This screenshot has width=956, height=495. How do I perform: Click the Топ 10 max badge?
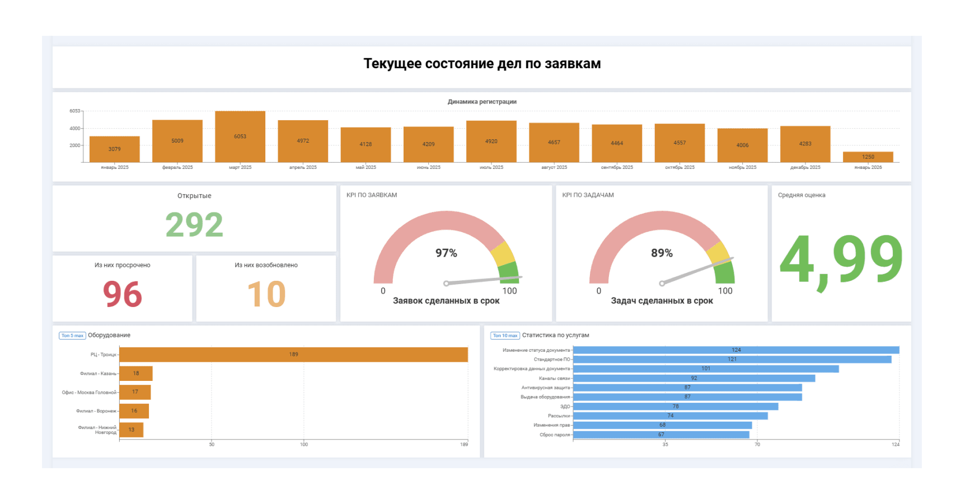click(505, 336)
